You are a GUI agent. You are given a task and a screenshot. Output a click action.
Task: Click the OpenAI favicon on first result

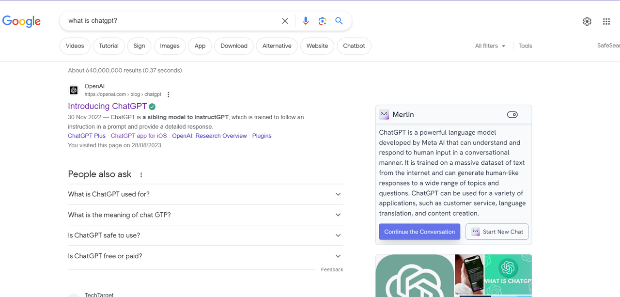[74, 90]
